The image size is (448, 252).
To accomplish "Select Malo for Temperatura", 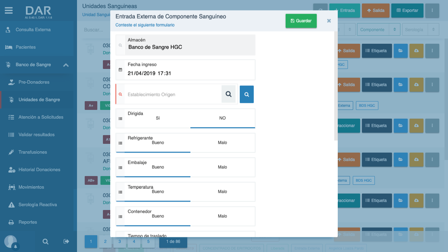I will [x=223, y=192].
